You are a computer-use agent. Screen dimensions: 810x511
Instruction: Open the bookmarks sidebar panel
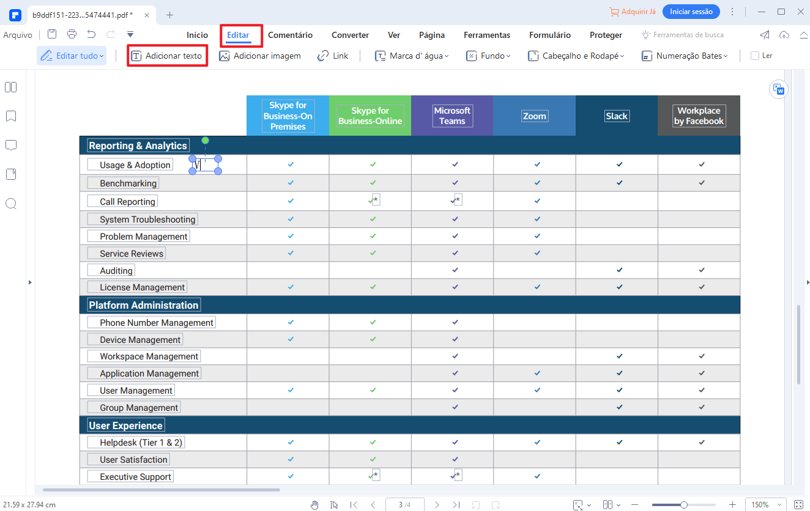(10, 116)
